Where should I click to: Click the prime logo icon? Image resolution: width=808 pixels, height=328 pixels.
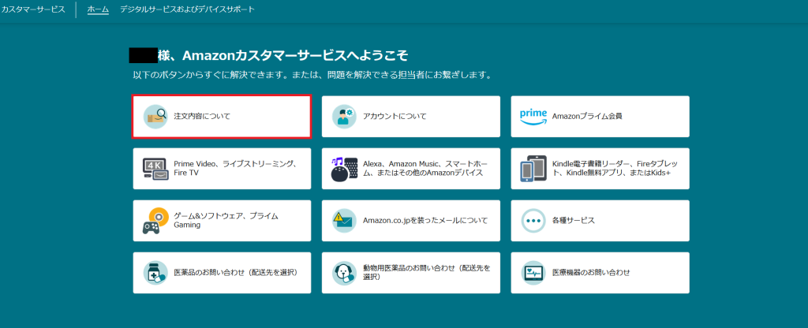pos(533,117)
